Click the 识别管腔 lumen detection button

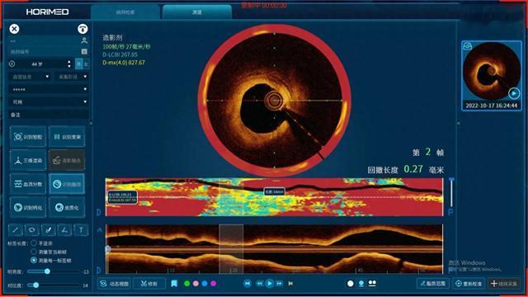point(28,137)
